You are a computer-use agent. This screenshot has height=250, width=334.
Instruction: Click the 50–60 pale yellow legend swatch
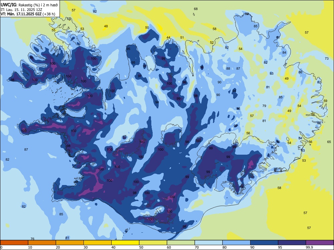coord(153,243)
